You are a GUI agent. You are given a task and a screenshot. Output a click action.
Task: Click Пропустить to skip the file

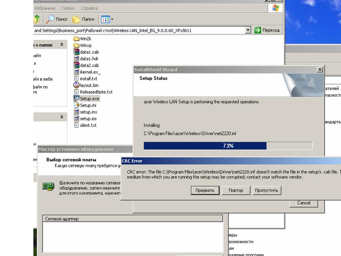pyautogui.click(x=267, y=190)
